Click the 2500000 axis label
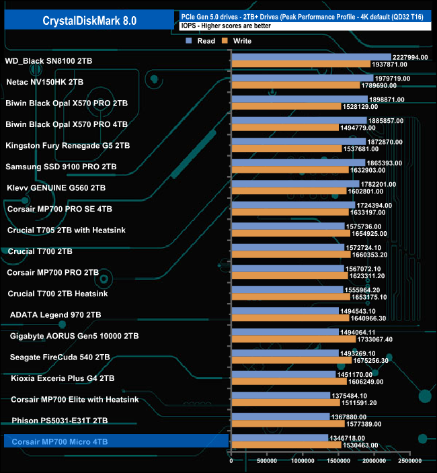This screenshot has width=437, height=473. [410, 461]
